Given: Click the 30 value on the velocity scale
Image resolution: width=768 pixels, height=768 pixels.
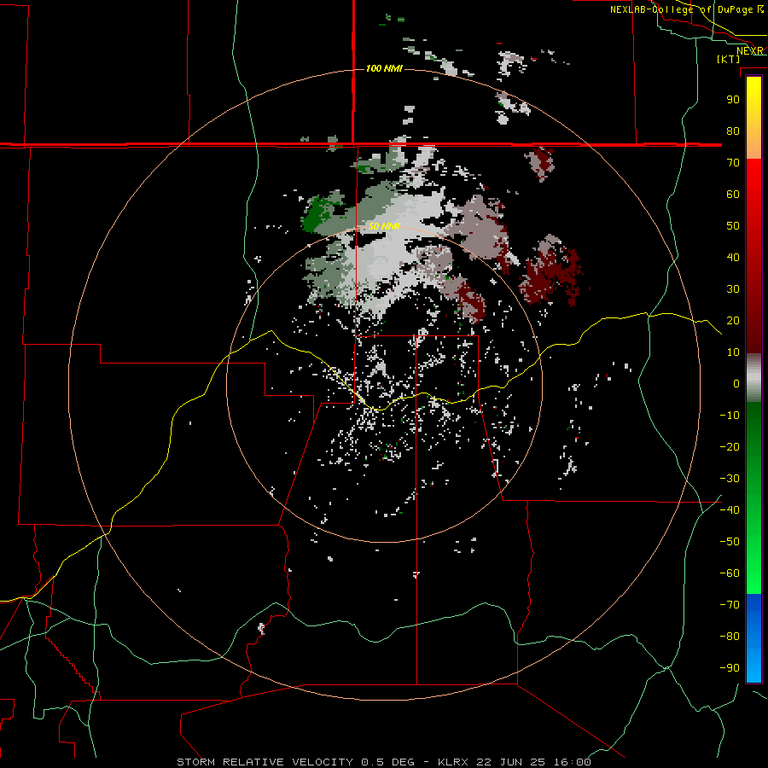Looking at the screenshot, I should pyautogui.click(x=733, y=289).
